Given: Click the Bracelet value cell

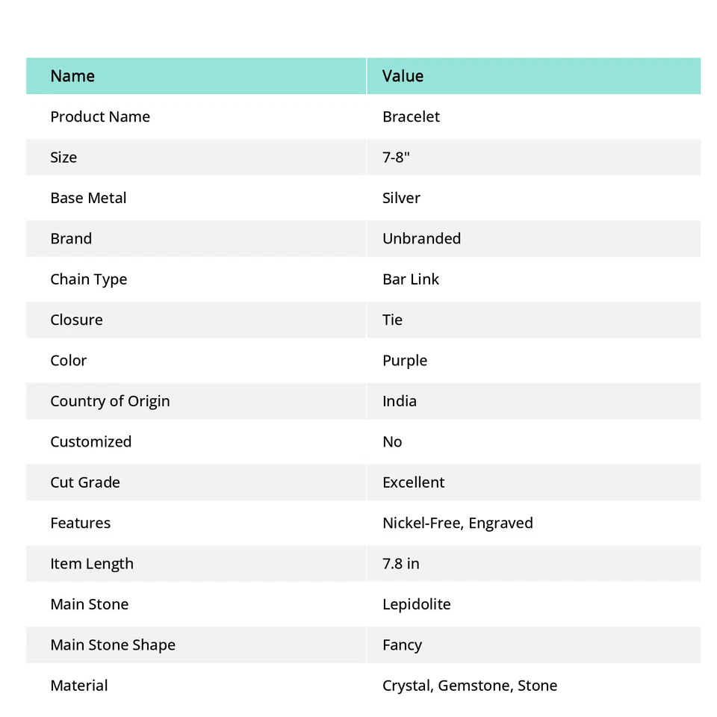Looking at the screenshot, I should click(411, 117).
